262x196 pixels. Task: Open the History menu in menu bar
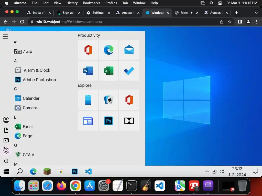tap(72, 3)
